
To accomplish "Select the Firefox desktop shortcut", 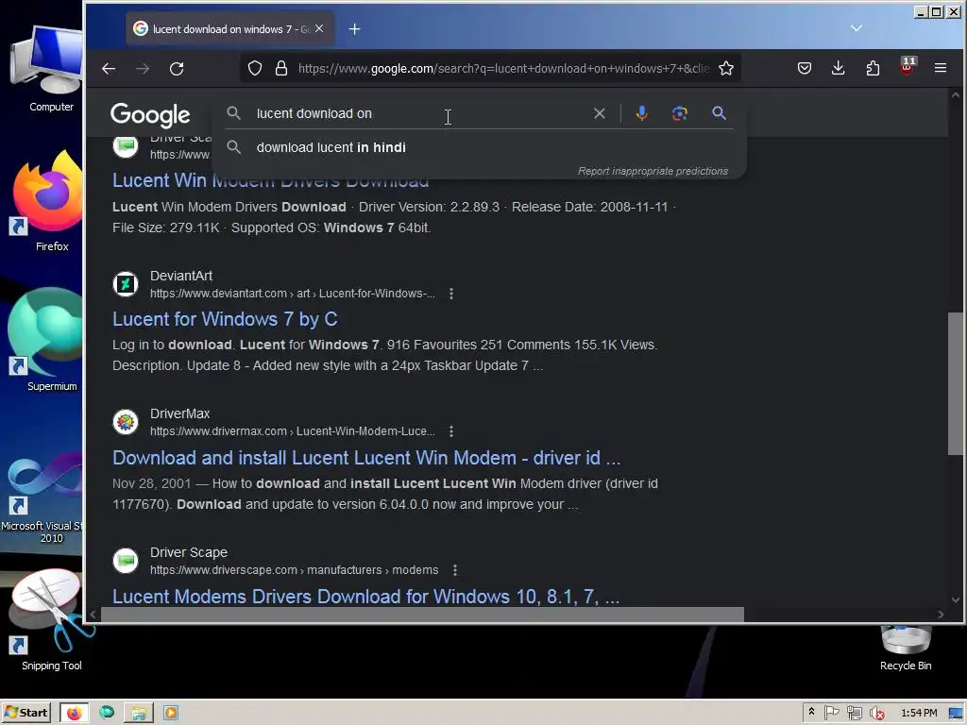I will tap(49, 202).
